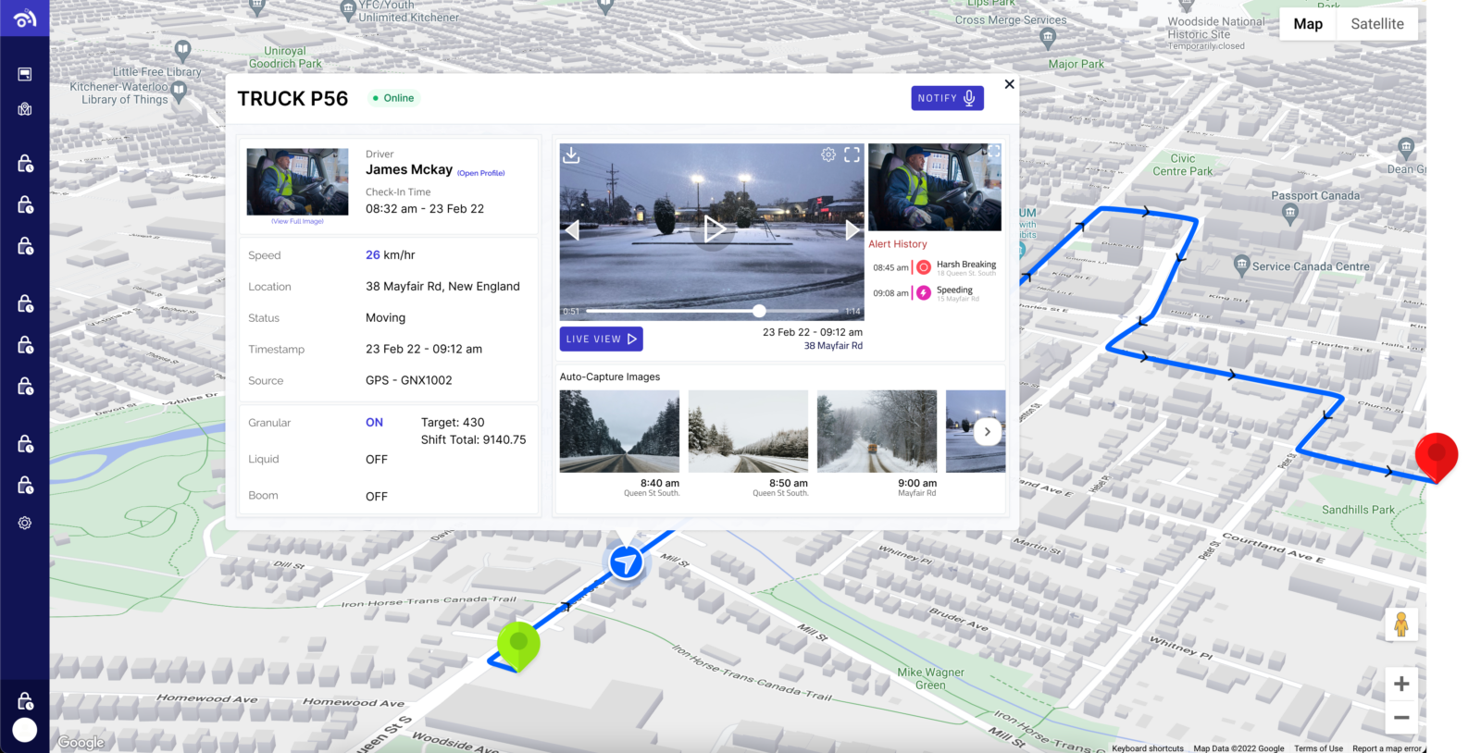Click the driver photo thumbnail
Image resolution: width=1481 pixels, height=753 pixels.
(x=297, y=182)
